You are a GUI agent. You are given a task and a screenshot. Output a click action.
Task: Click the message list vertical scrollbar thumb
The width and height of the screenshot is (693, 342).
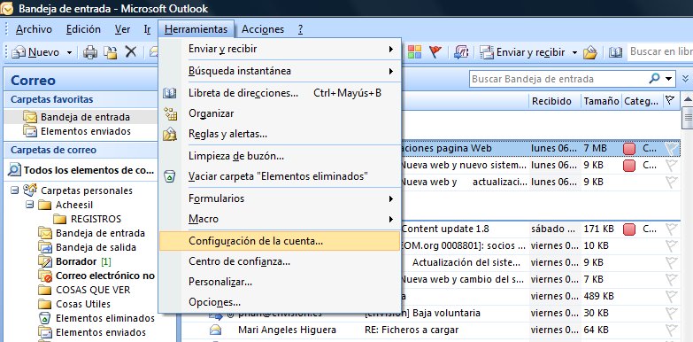coord(688,117)
